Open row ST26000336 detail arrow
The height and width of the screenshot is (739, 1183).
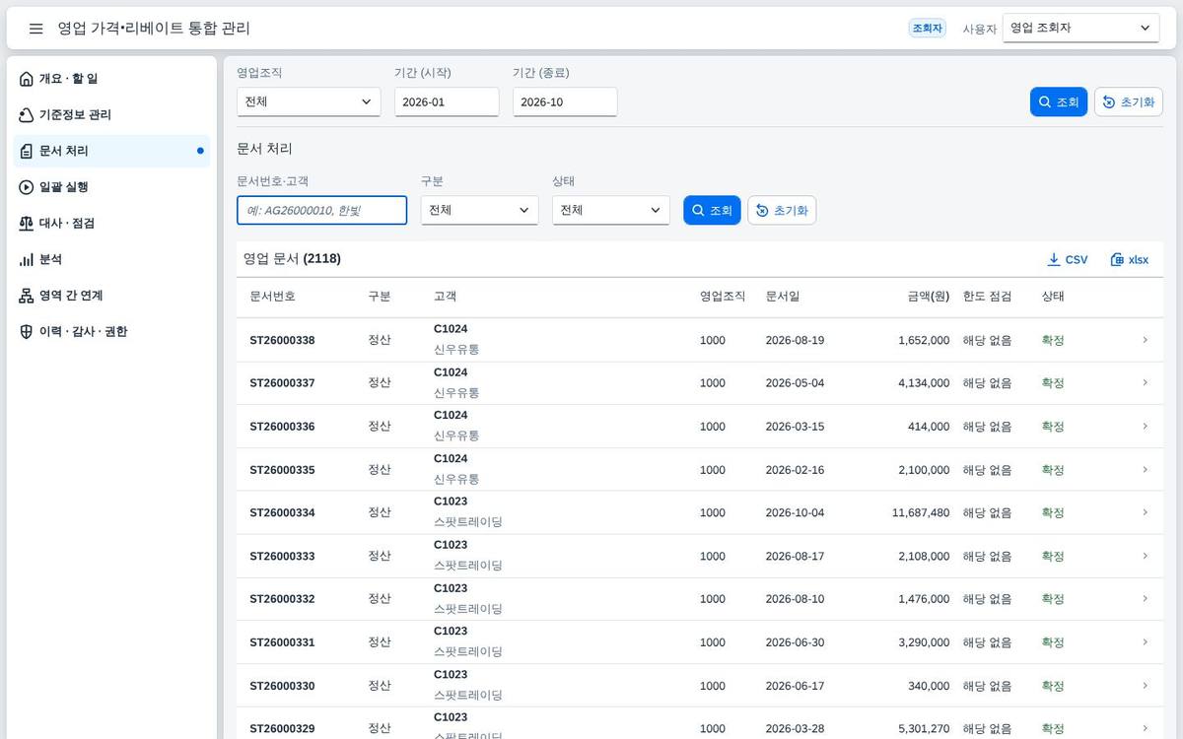point(1145,427)
